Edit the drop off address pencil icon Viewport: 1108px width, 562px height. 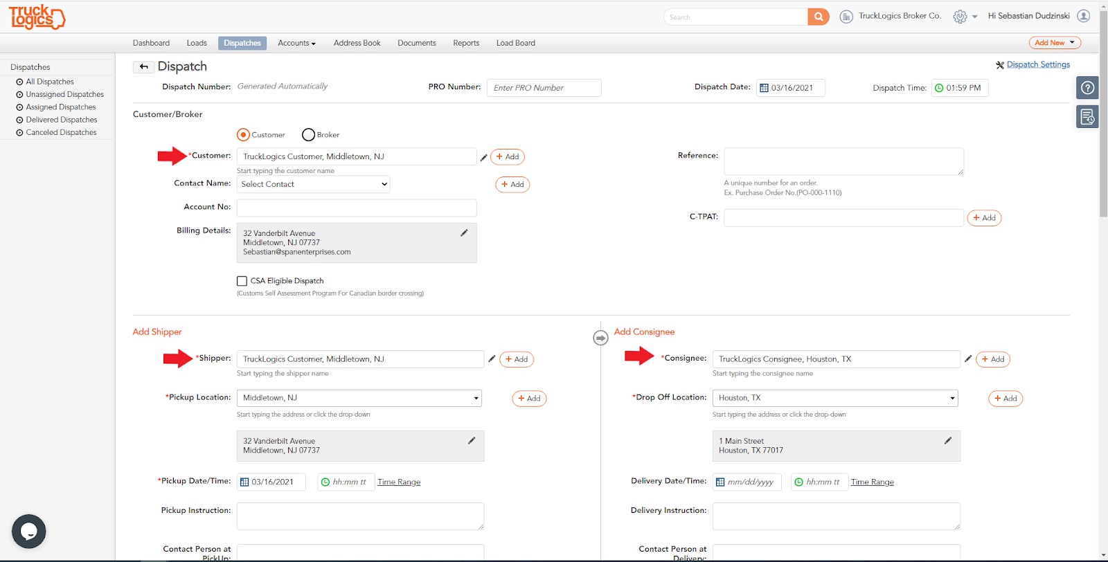[x=948, y=440]
